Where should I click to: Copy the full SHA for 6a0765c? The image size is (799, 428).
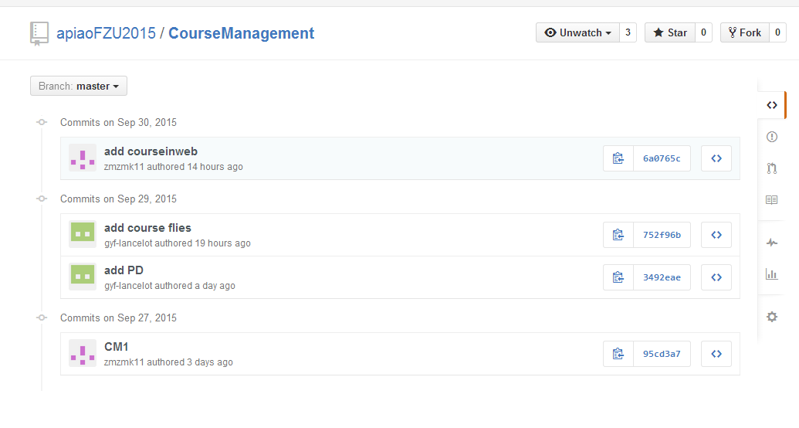(x=618, y=158)
